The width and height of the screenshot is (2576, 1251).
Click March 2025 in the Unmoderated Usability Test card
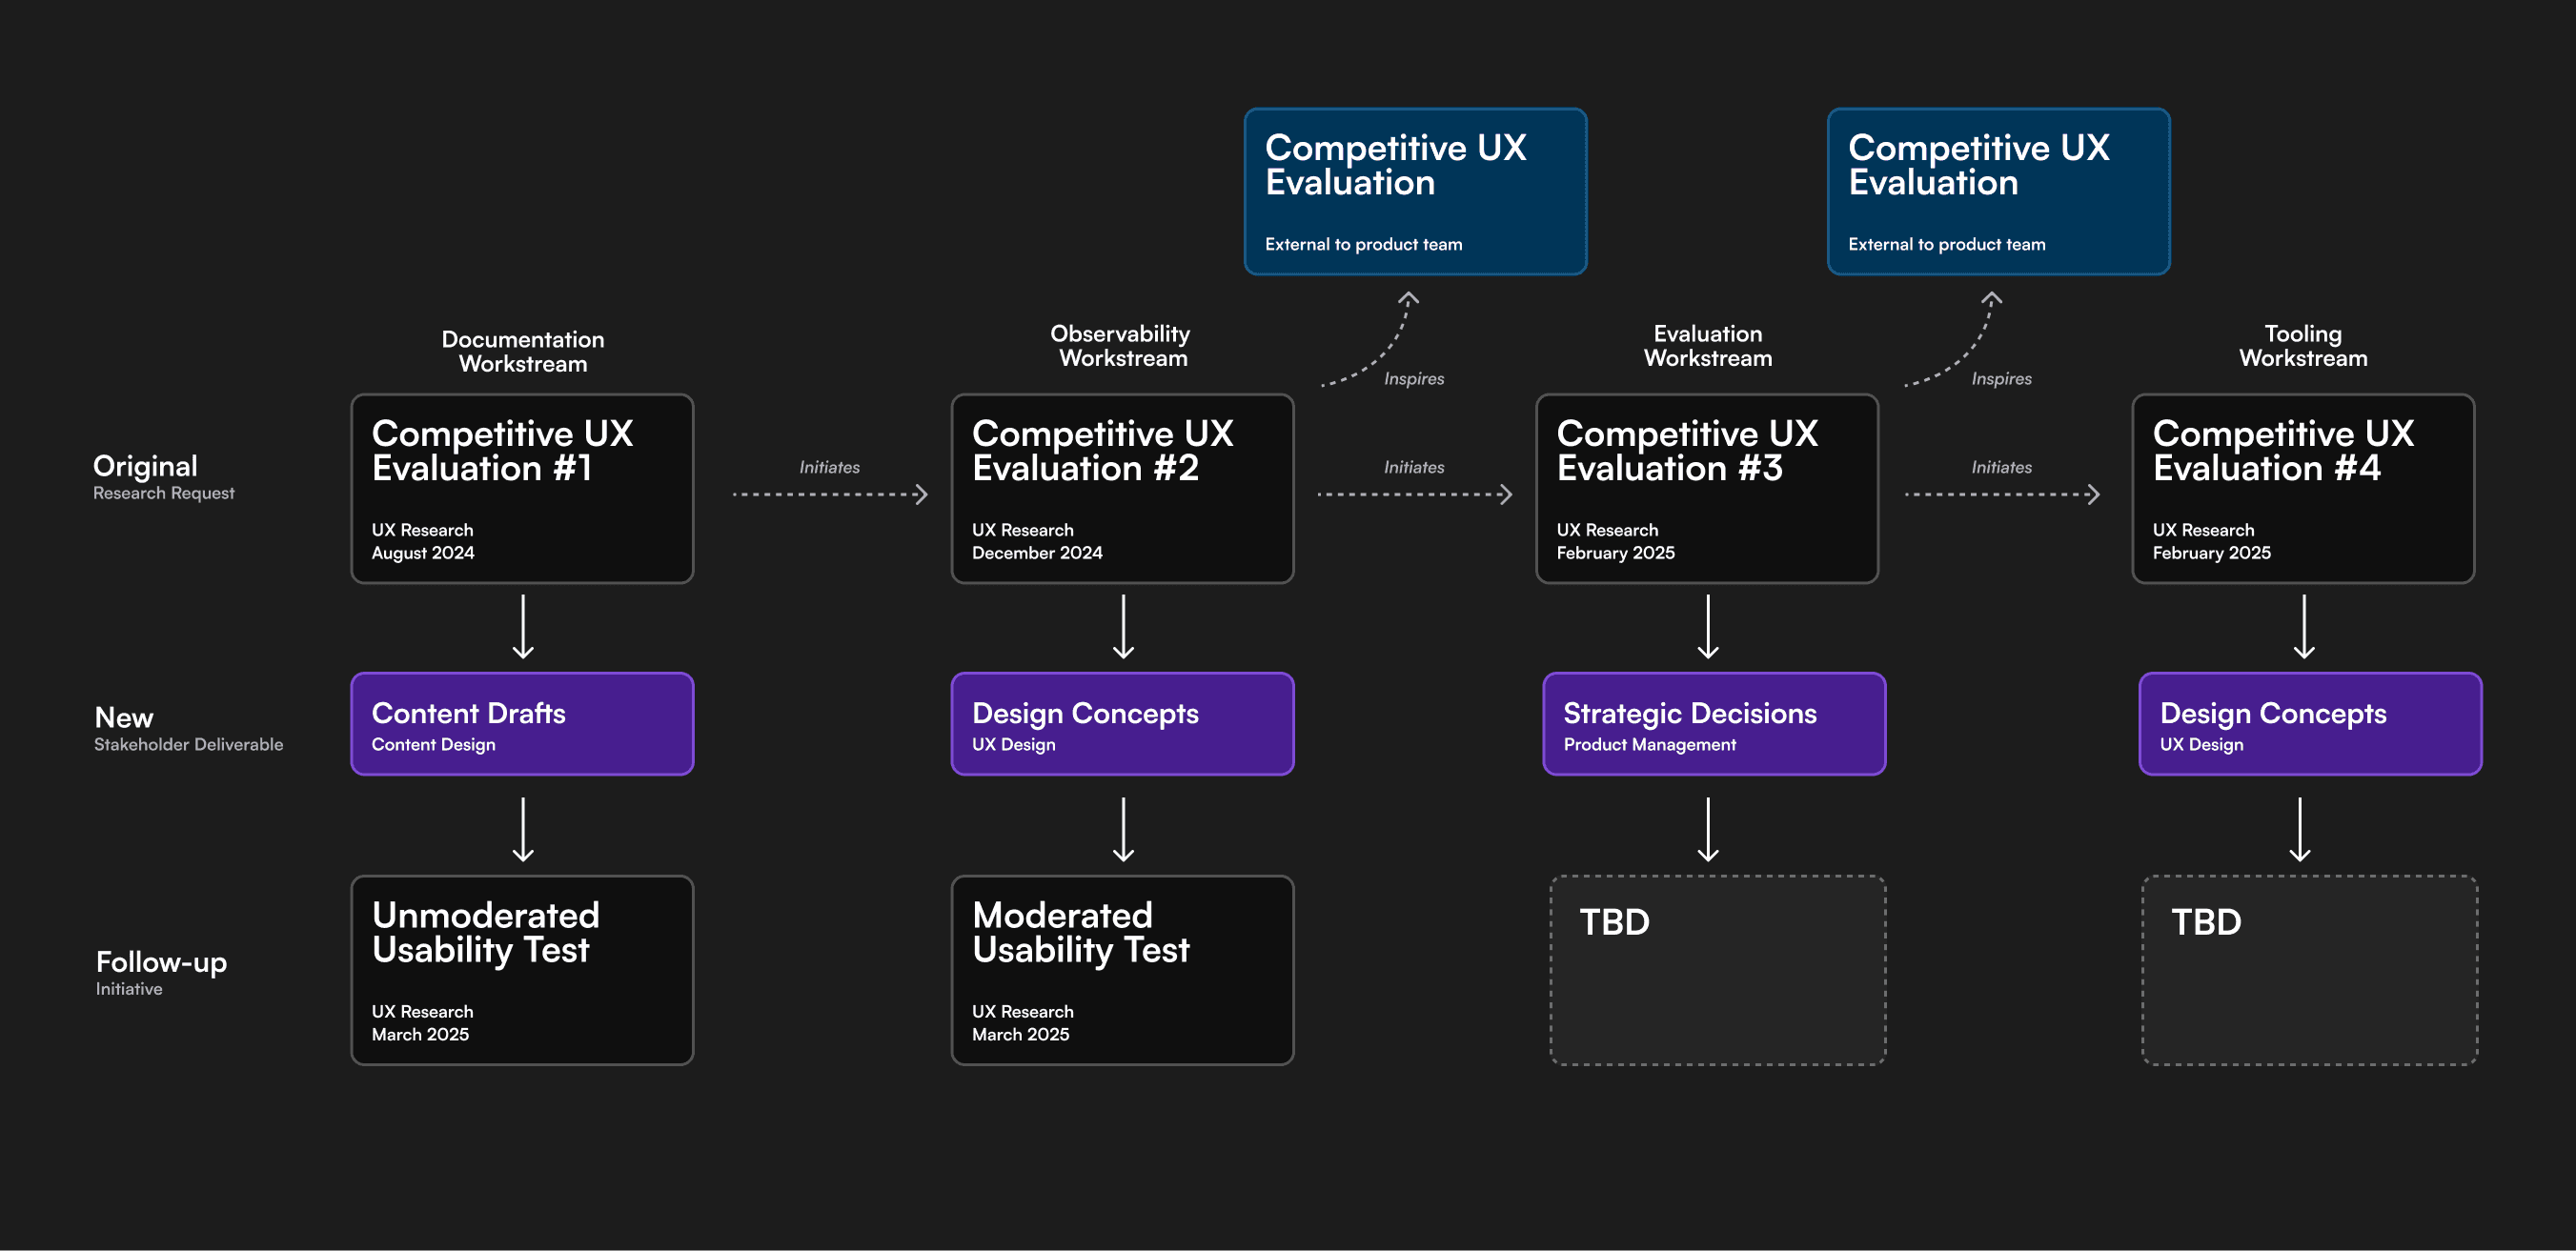[x=420, y=1035]
